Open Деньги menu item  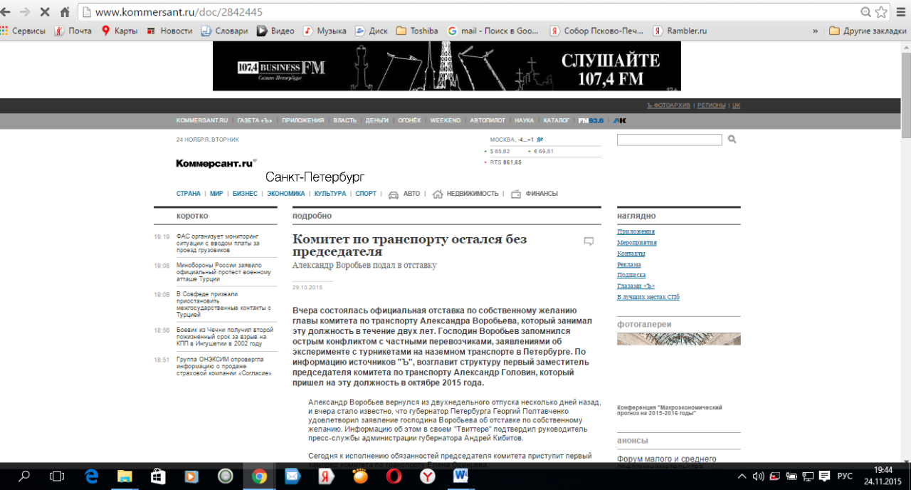tap(377, 120)
